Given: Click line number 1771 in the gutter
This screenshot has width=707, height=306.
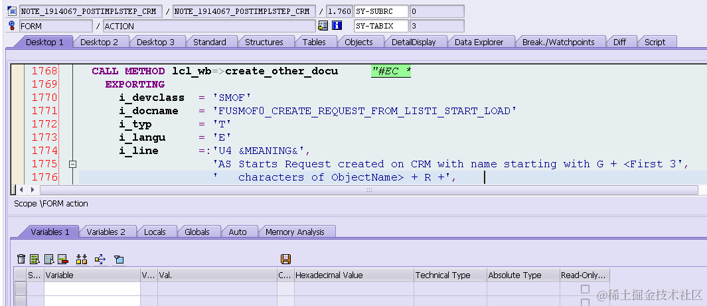Looking at the screenshot, I should click(44, 111).
